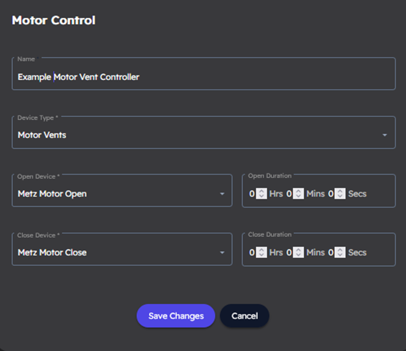Image resolution: width=406 pixels, height=351 pixels.
Task: Expand the Open Device dropdown arrow
Action: coord(222,194)
